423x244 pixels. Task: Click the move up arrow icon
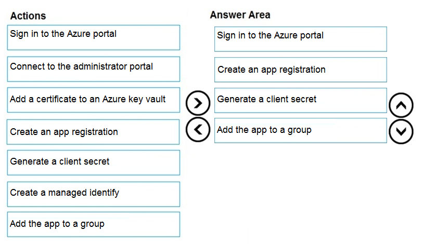(401, 105)
